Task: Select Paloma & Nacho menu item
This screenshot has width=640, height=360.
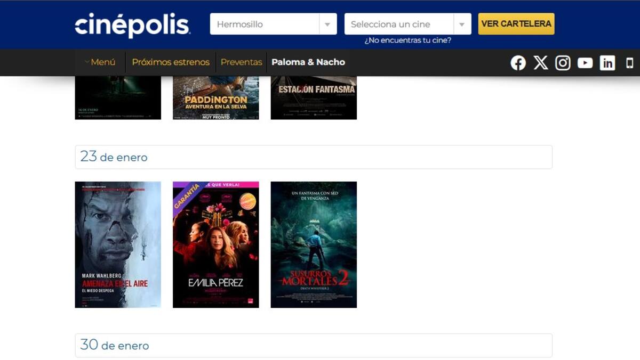Action: point(308,62)
